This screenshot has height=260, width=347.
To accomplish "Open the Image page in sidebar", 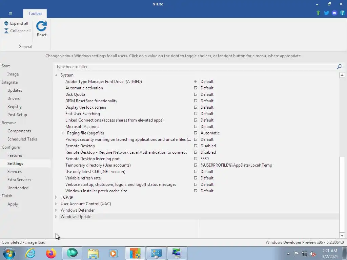I will pyautogui.click(x=13, y=74).
